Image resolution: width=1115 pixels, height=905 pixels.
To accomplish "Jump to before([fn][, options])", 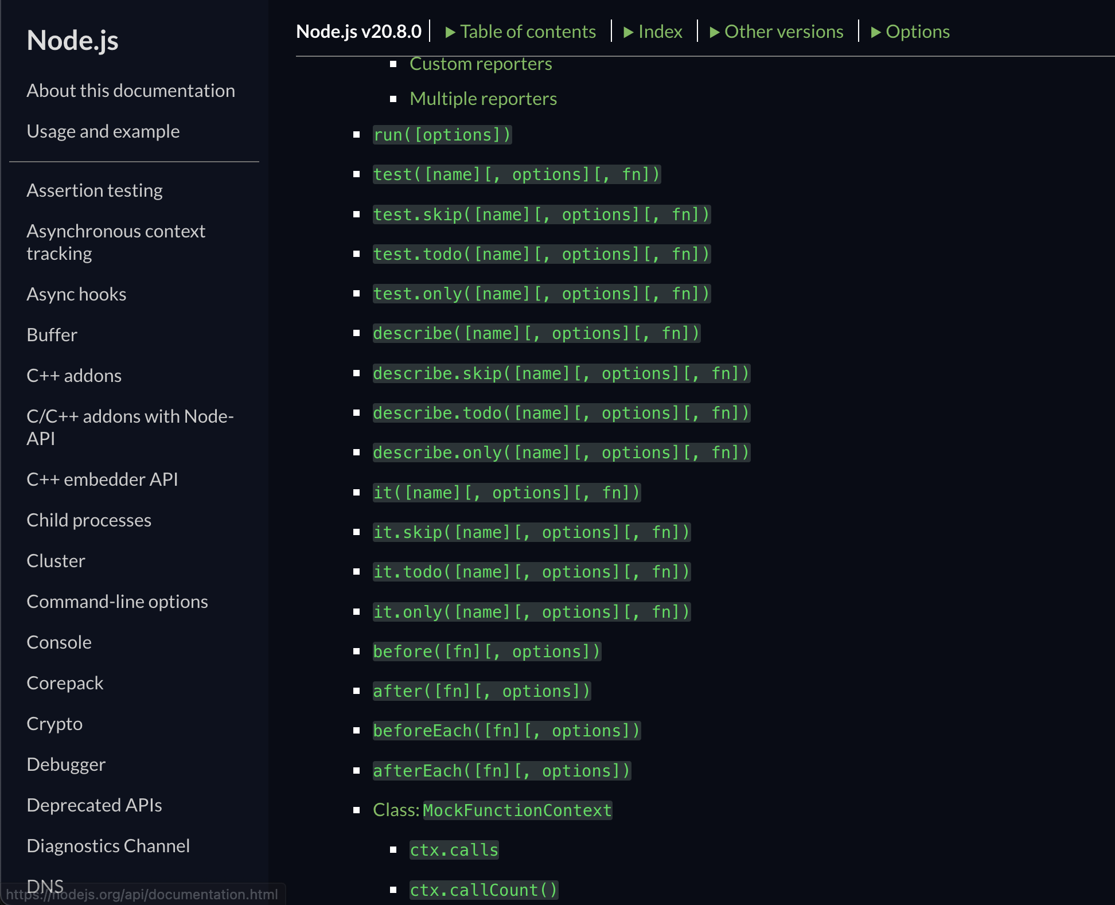I will [x=487, y=652].
